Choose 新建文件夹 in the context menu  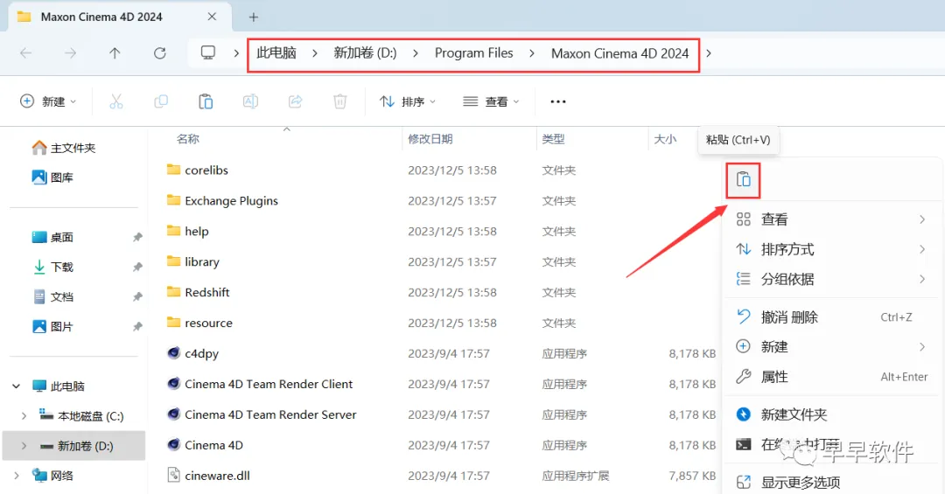[832, 414]
